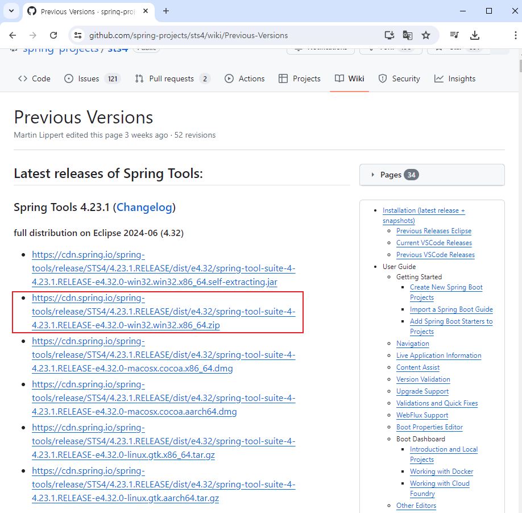Open the Pull requests tab
This screenshot has width=522, height=513.
(x=172, y=78)
